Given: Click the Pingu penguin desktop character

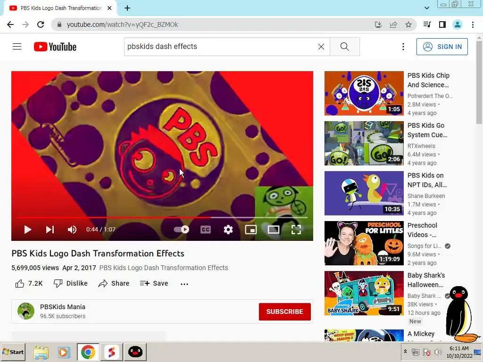Looking at the screenshot, I should pyautogui.click(x=461, y=314).
